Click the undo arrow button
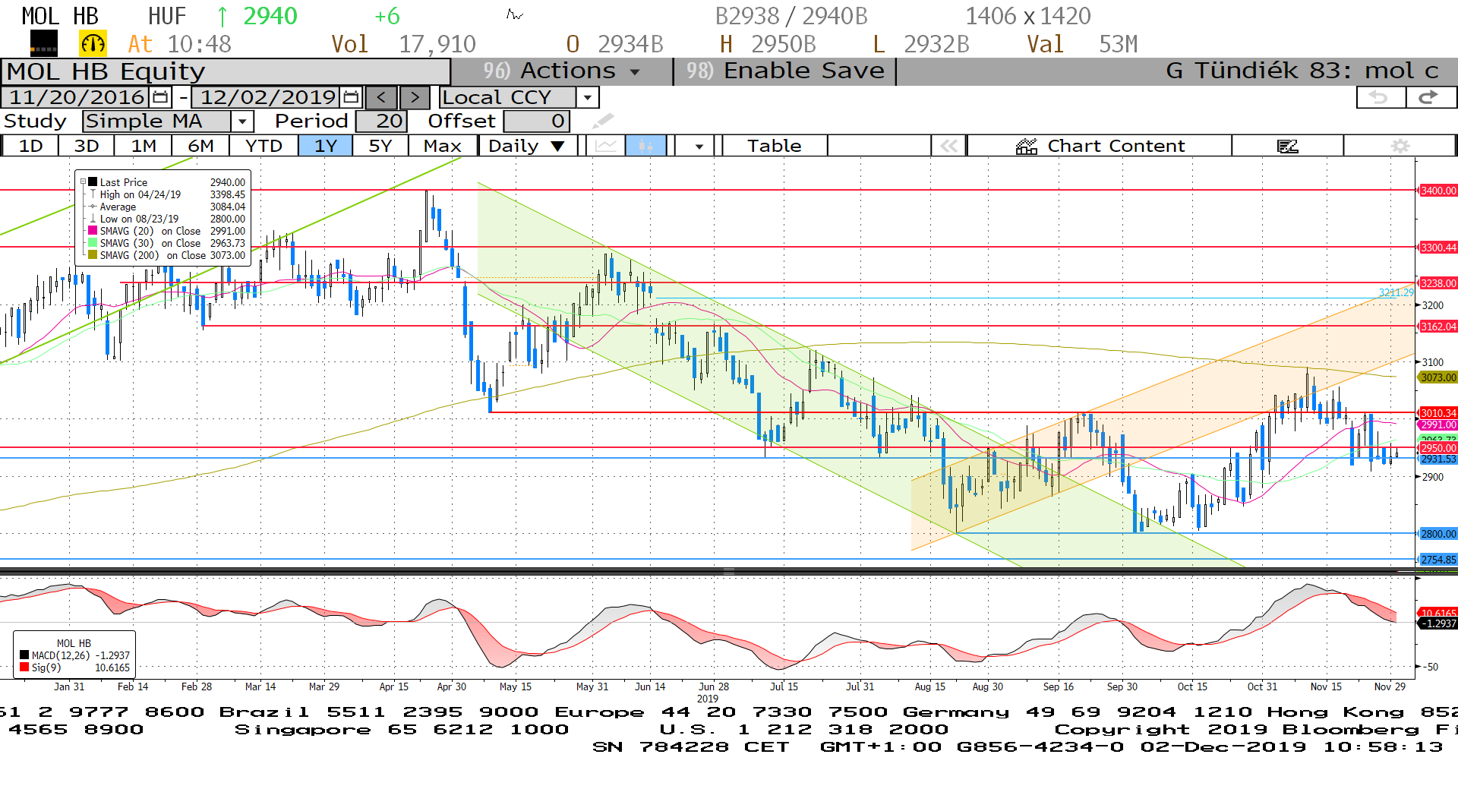The height and width of the screenshot is (789, 1458). click(1379, 97)
